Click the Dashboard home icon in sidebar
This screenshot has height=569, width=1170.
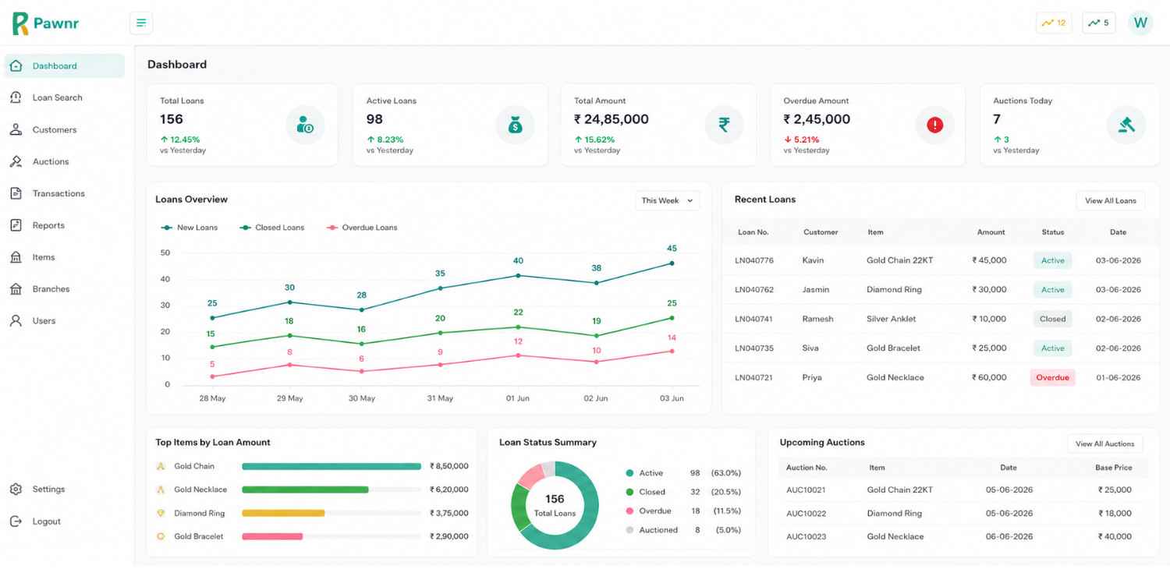pyautogui.click(x=16, y=66)
